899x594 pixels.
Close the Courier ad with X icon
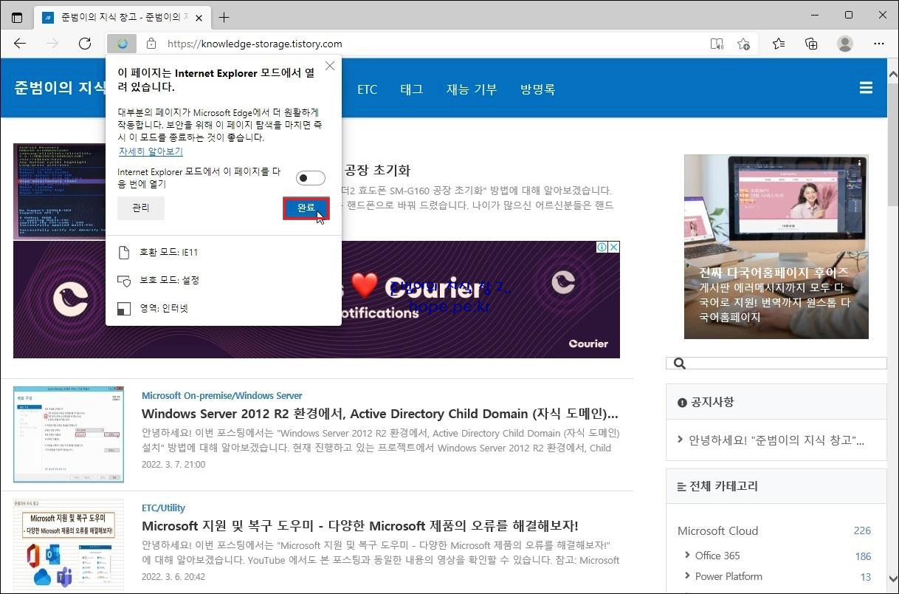coord(613,247)
